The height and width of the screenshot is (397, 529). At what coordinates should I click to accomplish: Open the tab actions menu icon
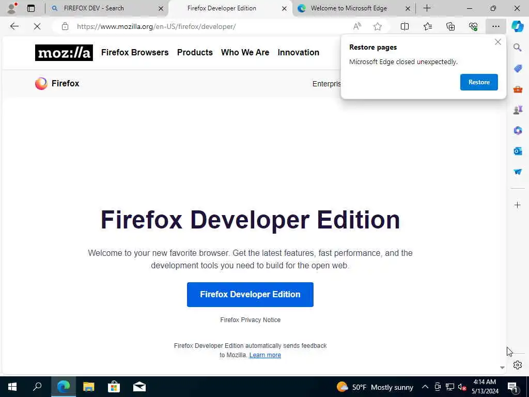click(x=31, y=8)
